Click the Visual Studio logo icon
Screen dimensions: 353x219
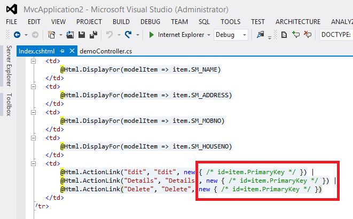click(12, 9)
